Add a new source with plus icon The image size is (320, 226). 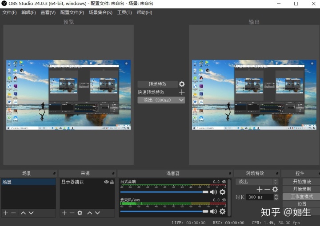coord(64,213)
